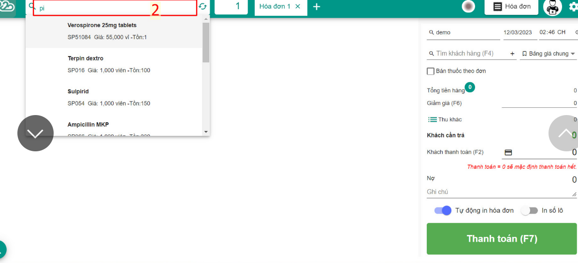Close the Hóa đơn 1 tab

click(298, 7)
